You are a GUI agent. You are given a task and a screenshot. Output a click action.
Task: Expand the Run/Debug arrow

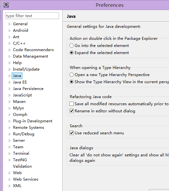(9, 134)
